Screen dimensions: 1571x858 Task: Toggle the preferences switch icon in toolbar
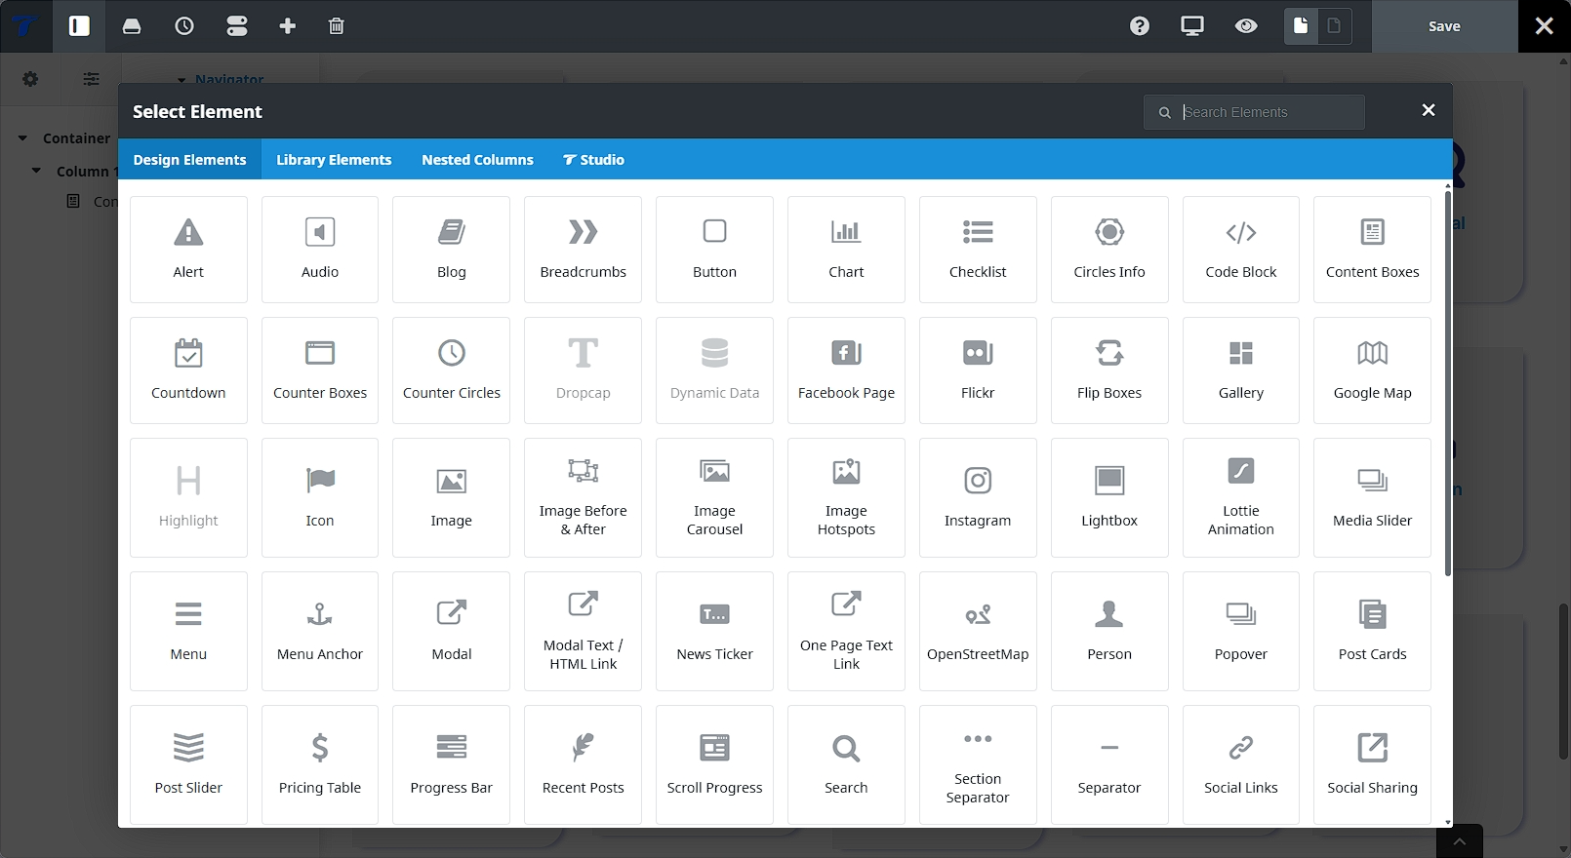coord(237,26)
